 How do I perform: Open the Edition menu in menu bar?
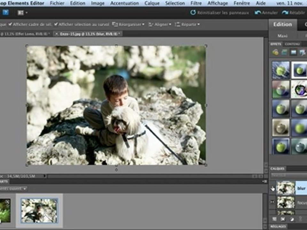tap(78, 3)
